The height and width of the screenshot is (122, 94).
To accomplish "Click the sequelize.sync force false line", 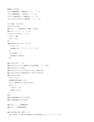I will tap(19, 43).
